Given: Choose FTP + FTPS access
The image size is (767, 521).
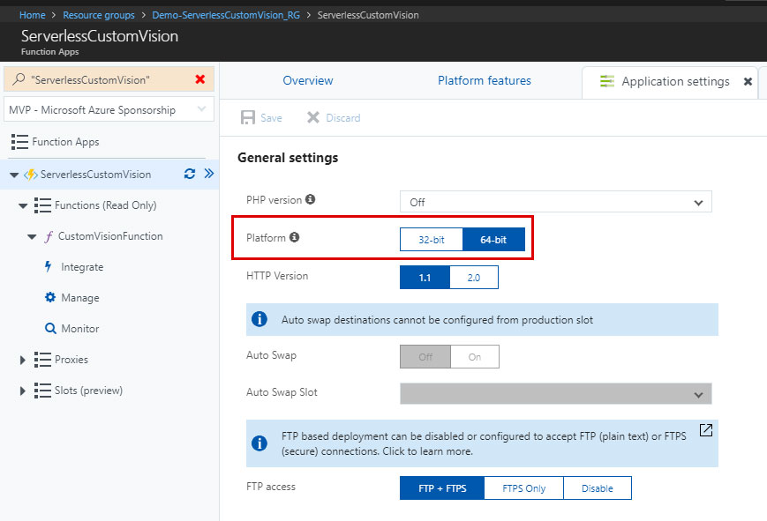Looking at the screenshot, I should [442, 488].
